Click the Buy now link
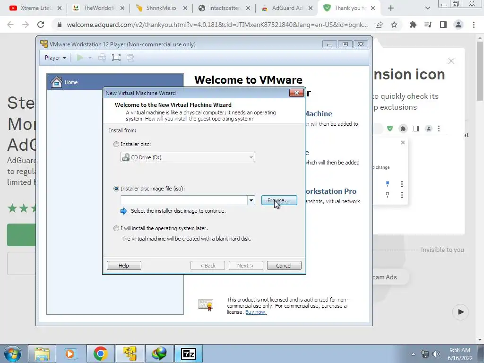484x363 pixels. click(256, 312)
